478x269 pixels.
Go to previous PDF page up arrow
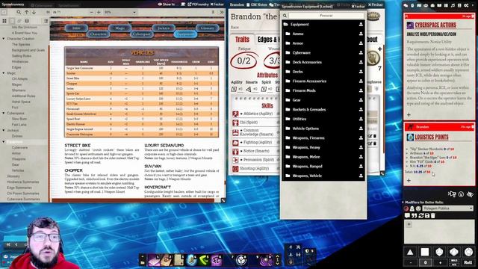[27, 12]
